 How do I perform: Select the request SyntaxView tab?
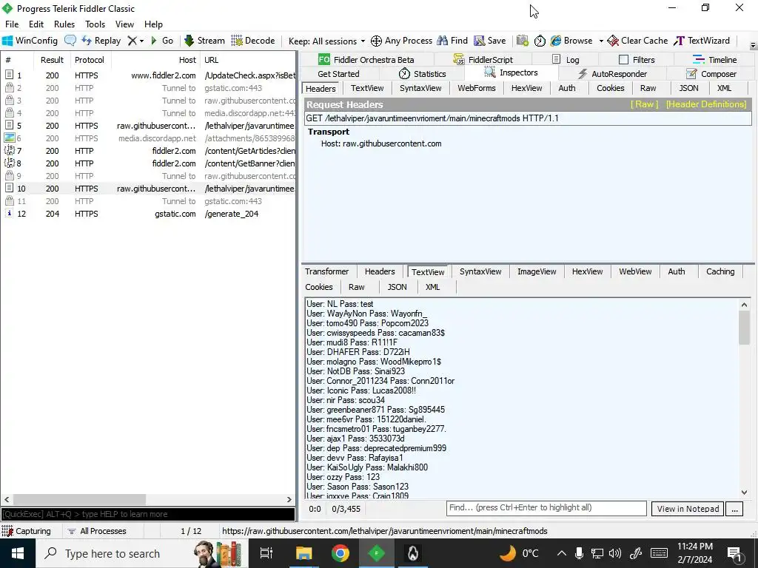click(420, 88)
